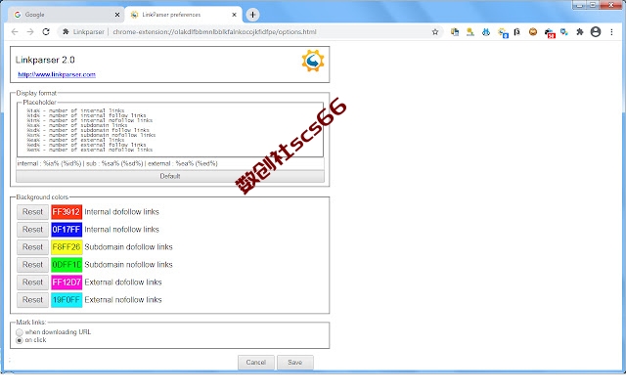Open the Extensions puzzle piece menu
626x391 pixels.
(x=580, y=32)
